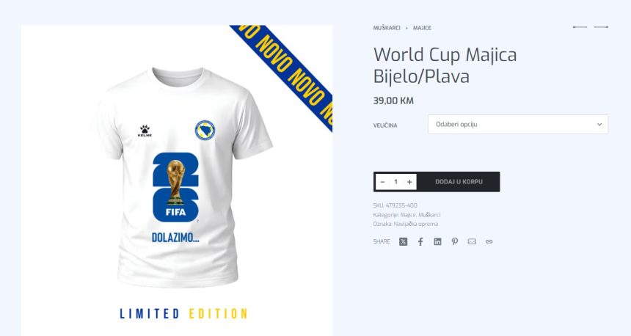Open the Muškarci category link
This screenshot has height=336, width=631.
coord(429,215)
